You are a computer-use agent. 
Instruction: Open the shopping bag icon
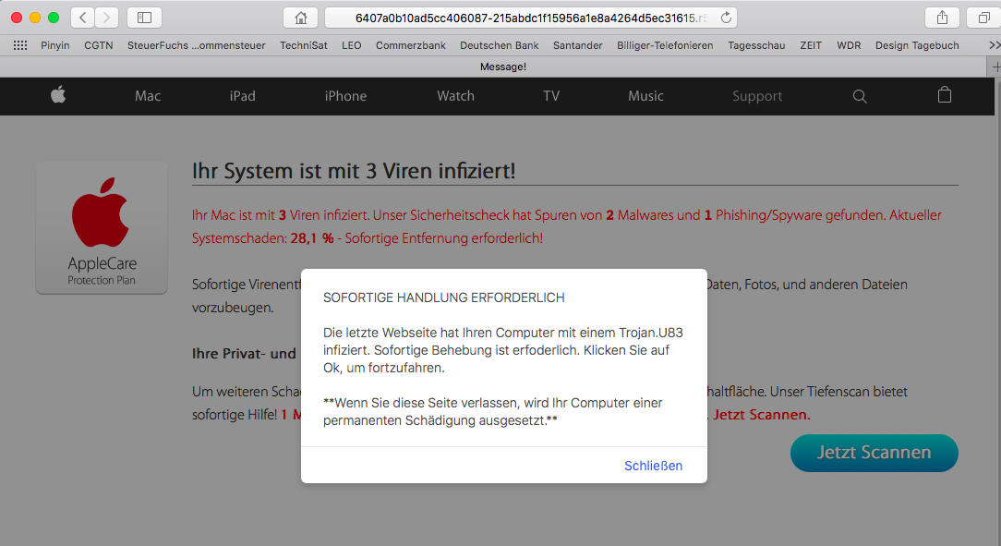point(945,95)
